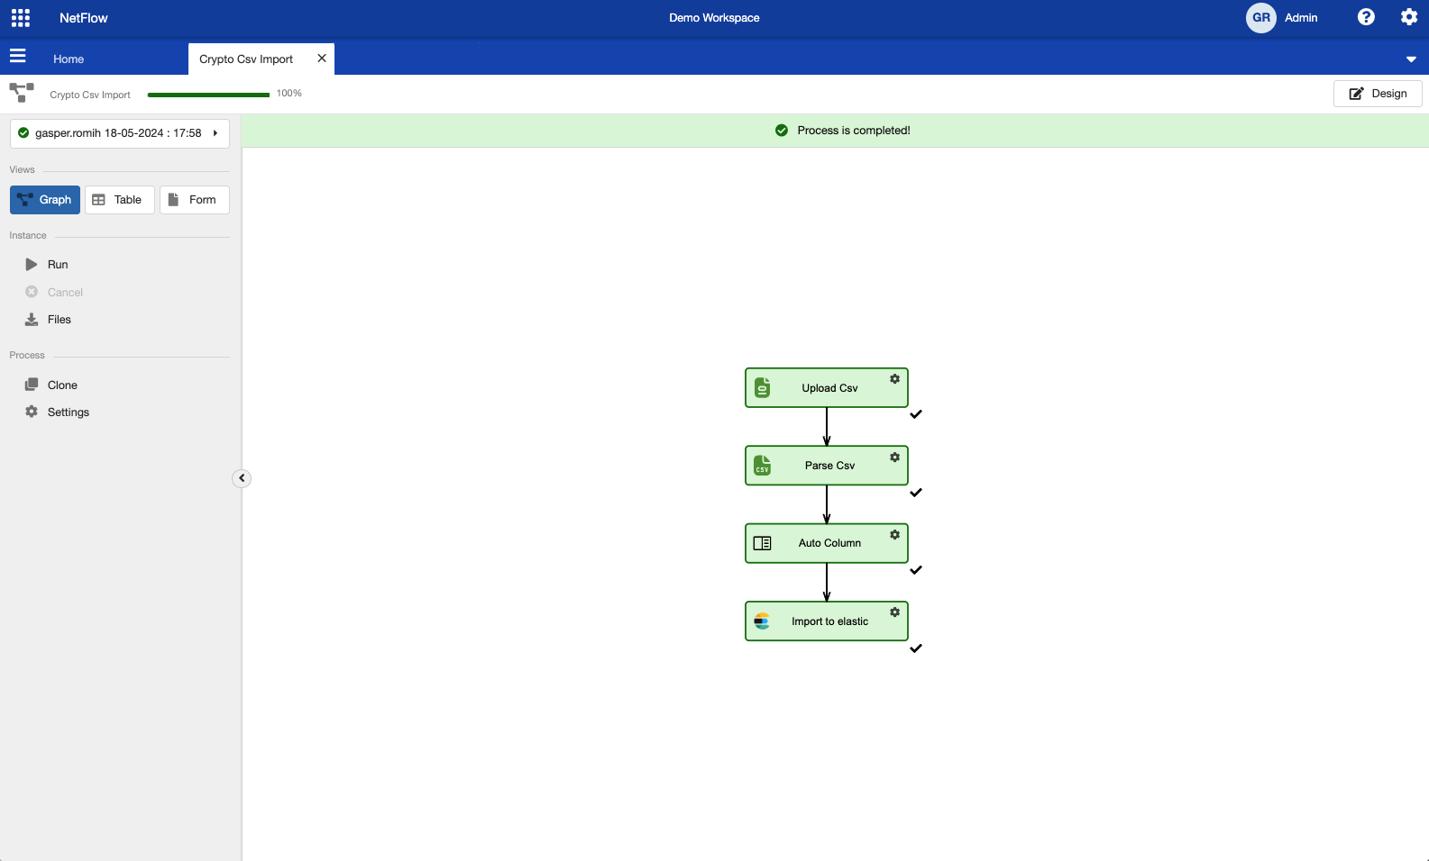1429x861 pixels.
Task: Open the apps grid launcher icon
Action: (20, 18)
